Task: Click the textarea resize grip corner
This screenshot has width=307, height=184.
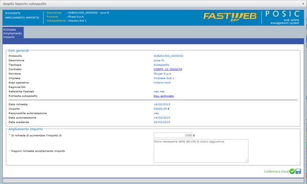Action: pos(247,161)
